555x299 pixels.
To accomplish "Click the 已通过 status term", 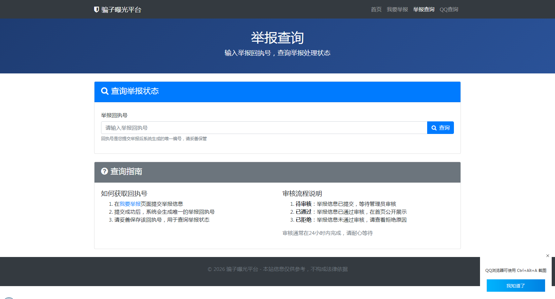I will (303, 212).
